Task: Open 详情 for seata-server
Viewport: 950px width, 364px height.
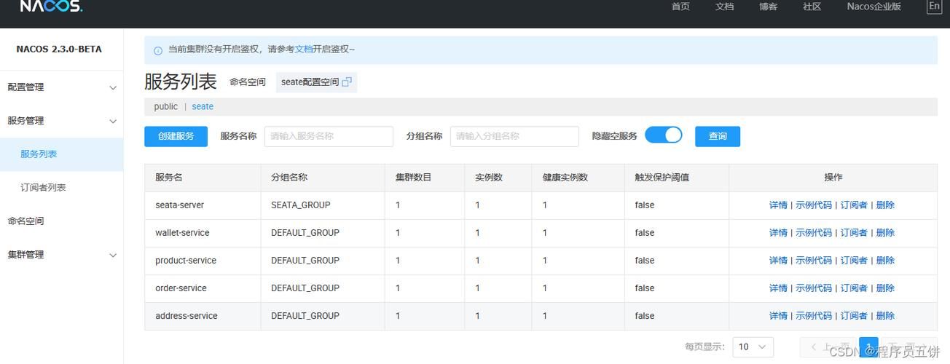Action: pyautogui.click(x=778, y=205)
